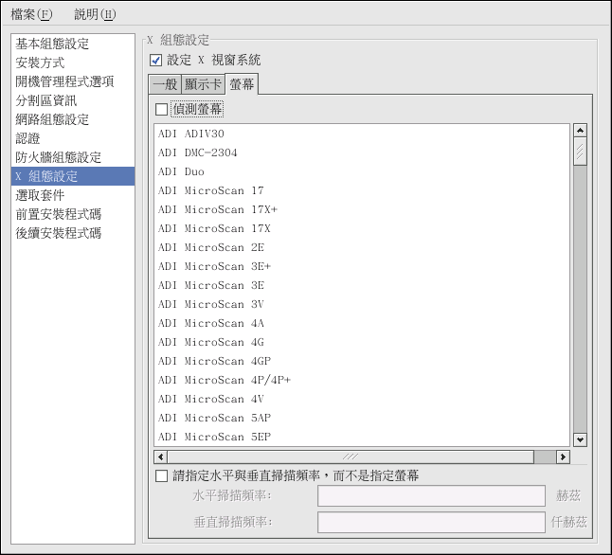Screen dimensions: 612x555
Task: Select ADI MicroScan 17X+ monitor
Action: point(218,209)
